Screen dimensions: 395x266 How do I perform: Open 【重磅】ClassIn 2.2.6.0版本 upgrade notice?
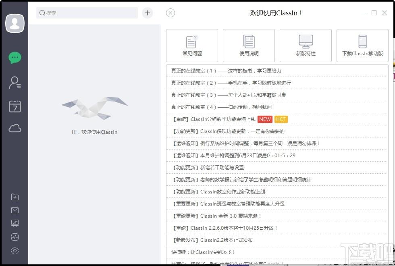click(x=277, y=228)
